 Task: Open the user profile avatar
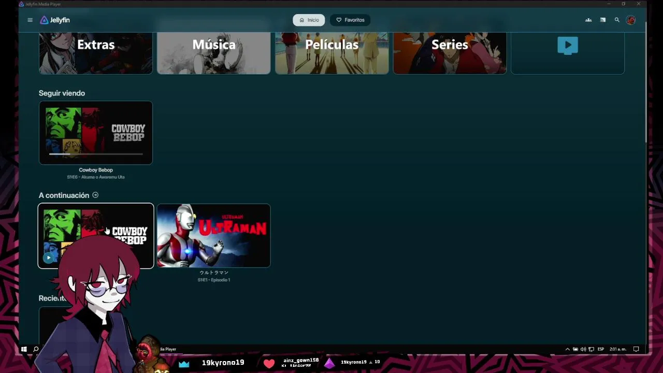(x=630, y=20)
